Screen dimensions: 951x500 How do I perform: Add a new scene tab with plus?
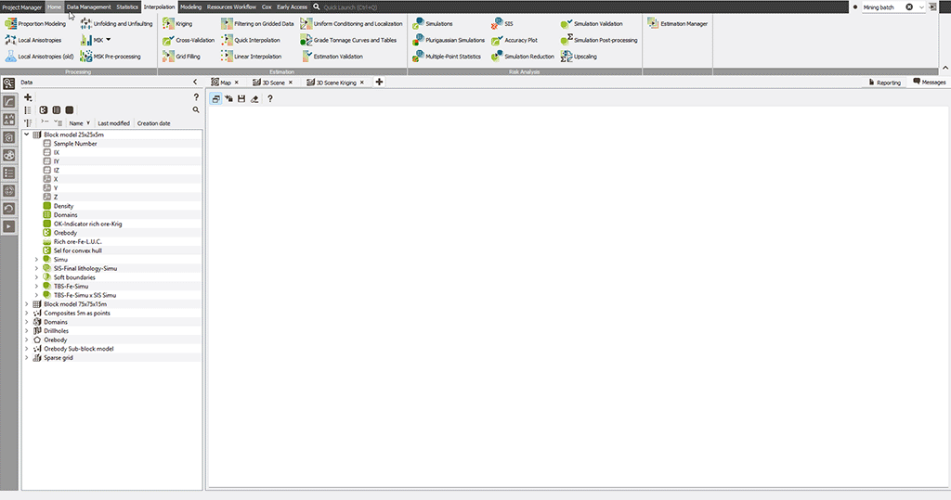[379, 82]
